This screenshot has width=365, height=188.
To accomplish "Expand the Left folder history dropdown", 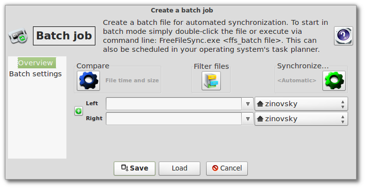I will click(x=248, y=104).
